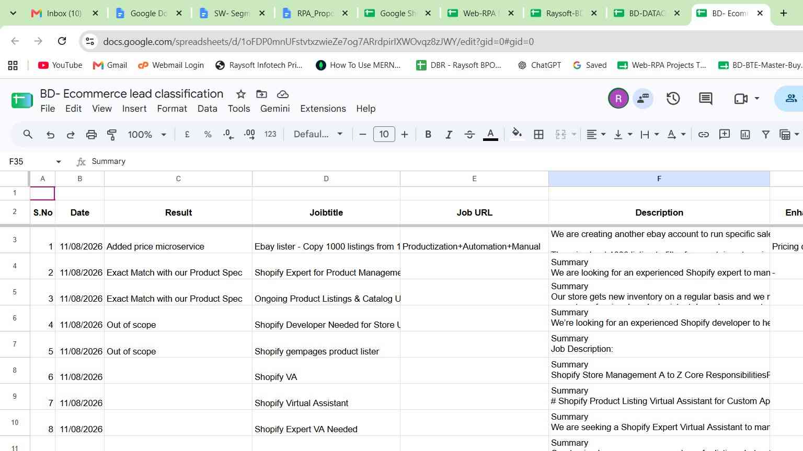Switch to the Web-RPA browser tab

(480, 14)
